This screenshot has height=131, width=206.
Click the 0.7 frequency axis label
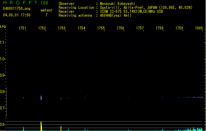click(3, 108)
